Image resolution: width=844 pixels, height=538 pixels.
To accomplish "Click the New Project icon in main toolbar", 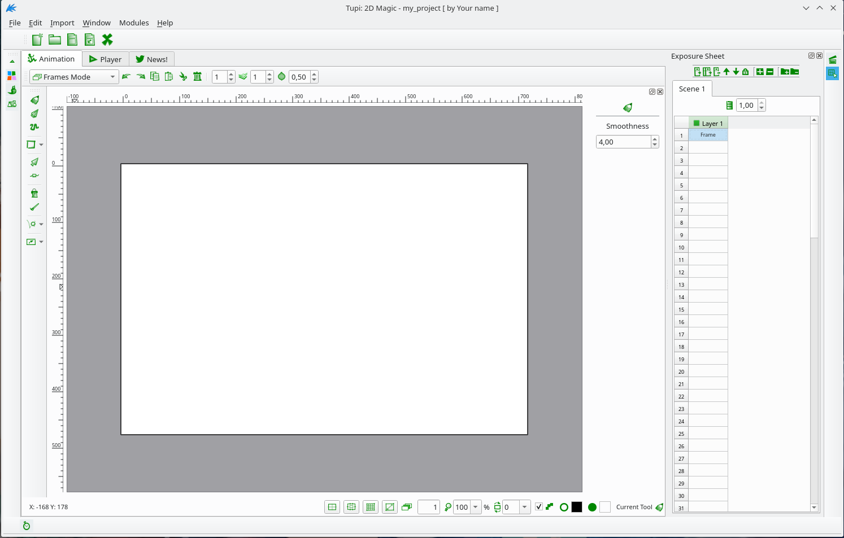I will (37, 40).
